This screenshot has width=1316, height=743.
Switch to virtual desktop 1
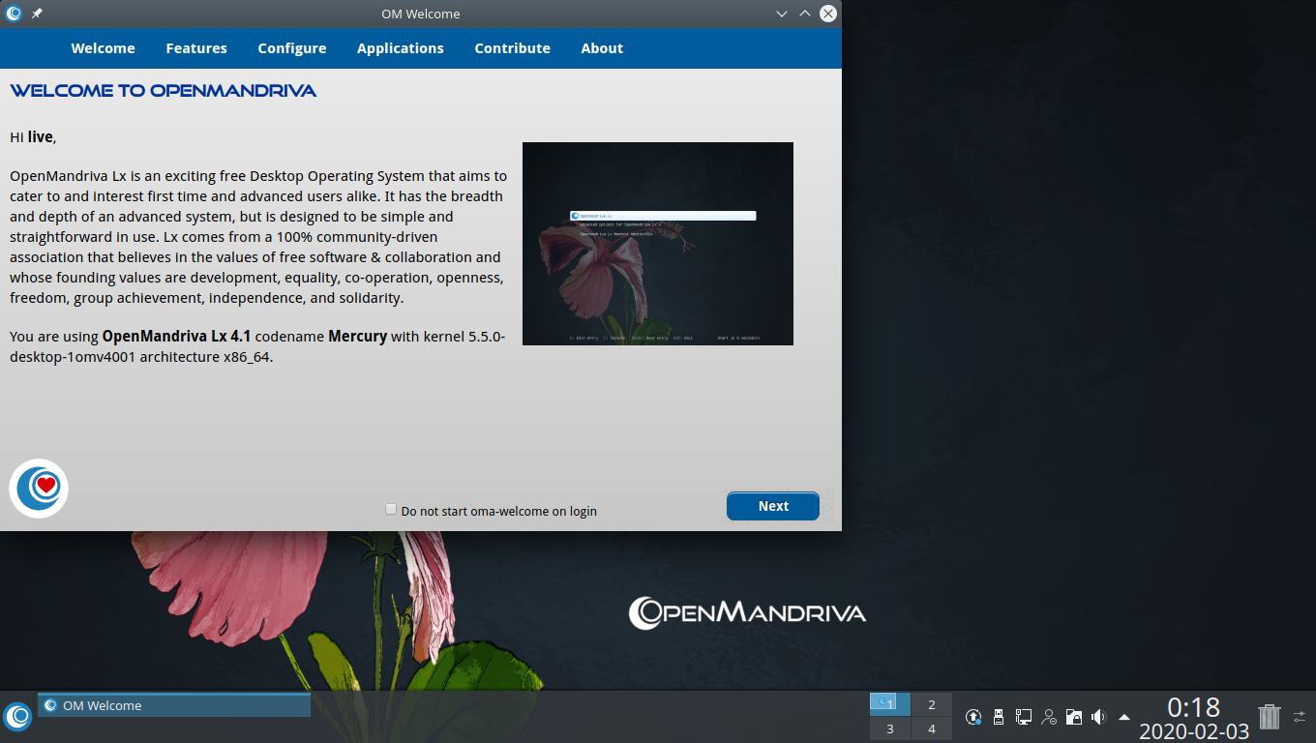[890, 704]
